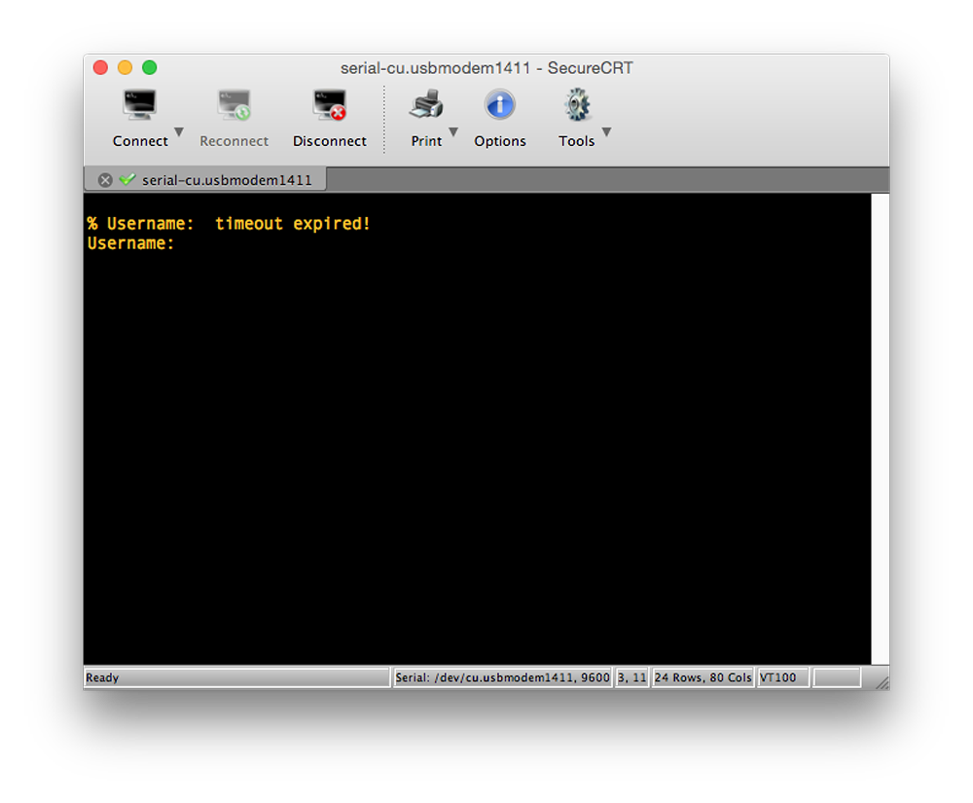Screen dimensions: 973x803
Task: Close the serial-cu.usbmodem1411 tab with X icon
Action: point(105,180)
